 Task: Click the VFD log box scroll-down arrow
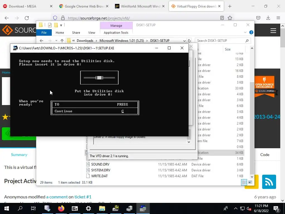point(189,142)
